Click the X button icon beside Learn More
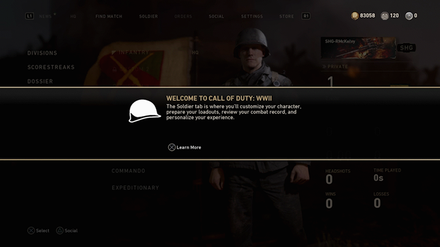This screenshot has width=440, height=247. 172,147
